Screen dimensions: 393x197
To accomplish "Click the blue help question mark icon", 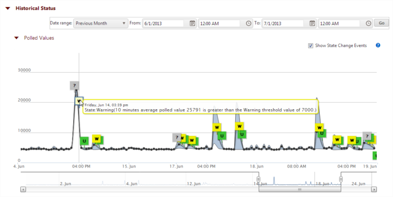I will 378,45.
